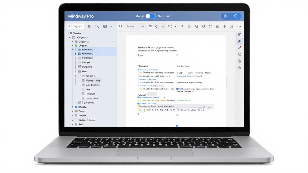
Task: Click the underlined active tool icon after the font dropdown
Action: (151, 26)
